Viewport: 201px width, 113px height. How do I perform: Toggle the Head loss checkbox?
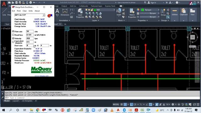(13, 35)
